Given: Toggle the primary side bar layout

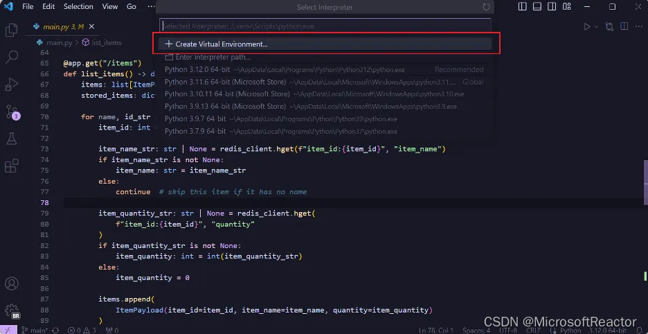Looking at the screenshot, I should tap(523, 7).
